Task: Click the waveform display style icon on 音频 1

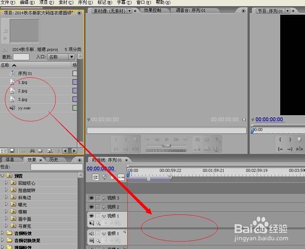Action: click(x=91, y=240)
